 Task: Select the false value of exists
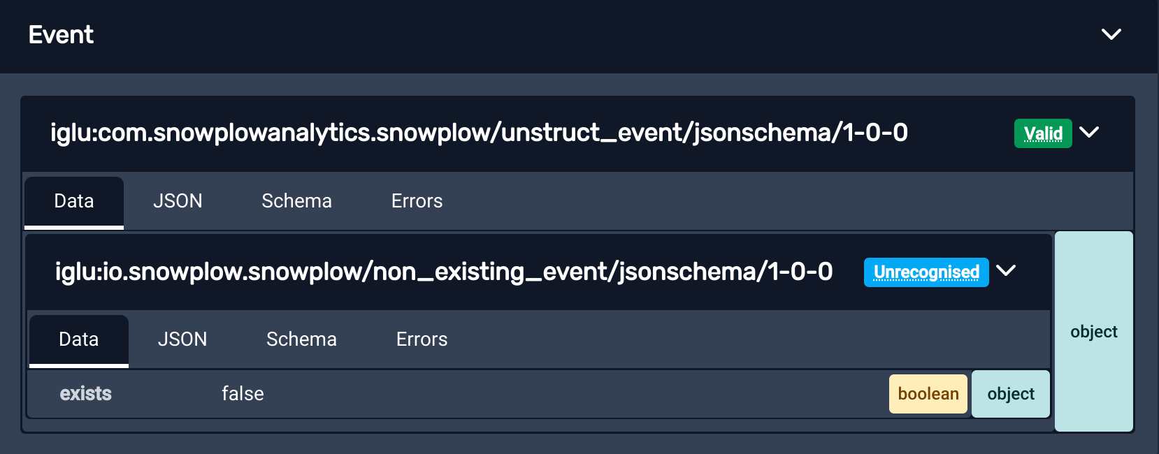pyautogui.click(x=242, y=393)
